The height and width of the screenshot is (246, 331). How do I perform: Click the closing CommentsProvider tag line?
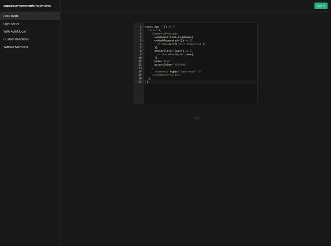166,75
